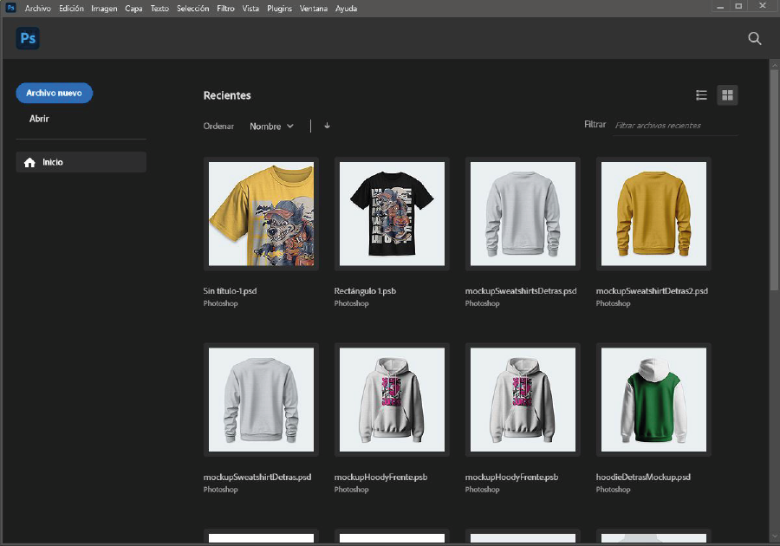This screenshot has height=546, width=780.
Task: Open Rectángulo 1.psb black t-shirt thumbnail
Action: click(392, 214)
